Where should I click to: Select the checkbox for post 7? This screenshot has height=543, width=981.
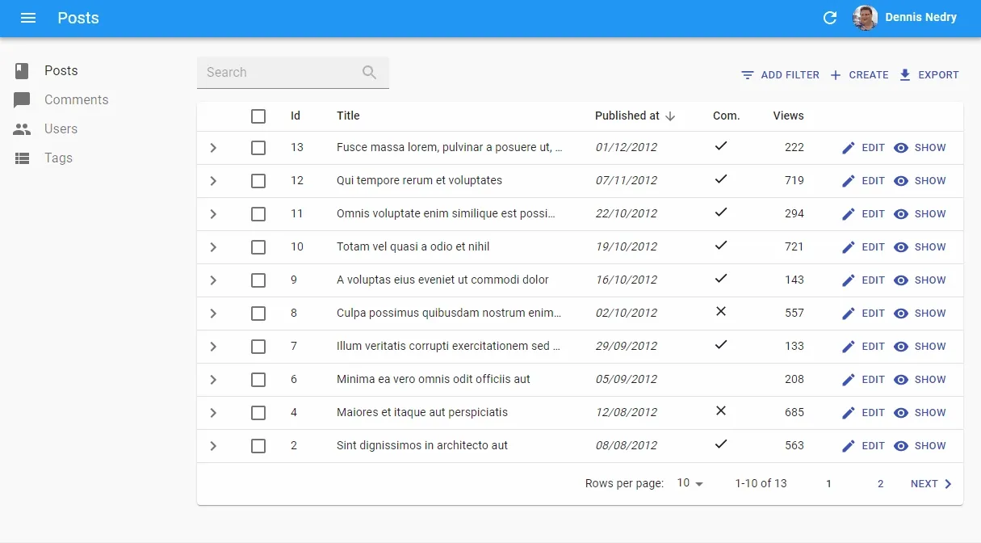coord(258,347)
